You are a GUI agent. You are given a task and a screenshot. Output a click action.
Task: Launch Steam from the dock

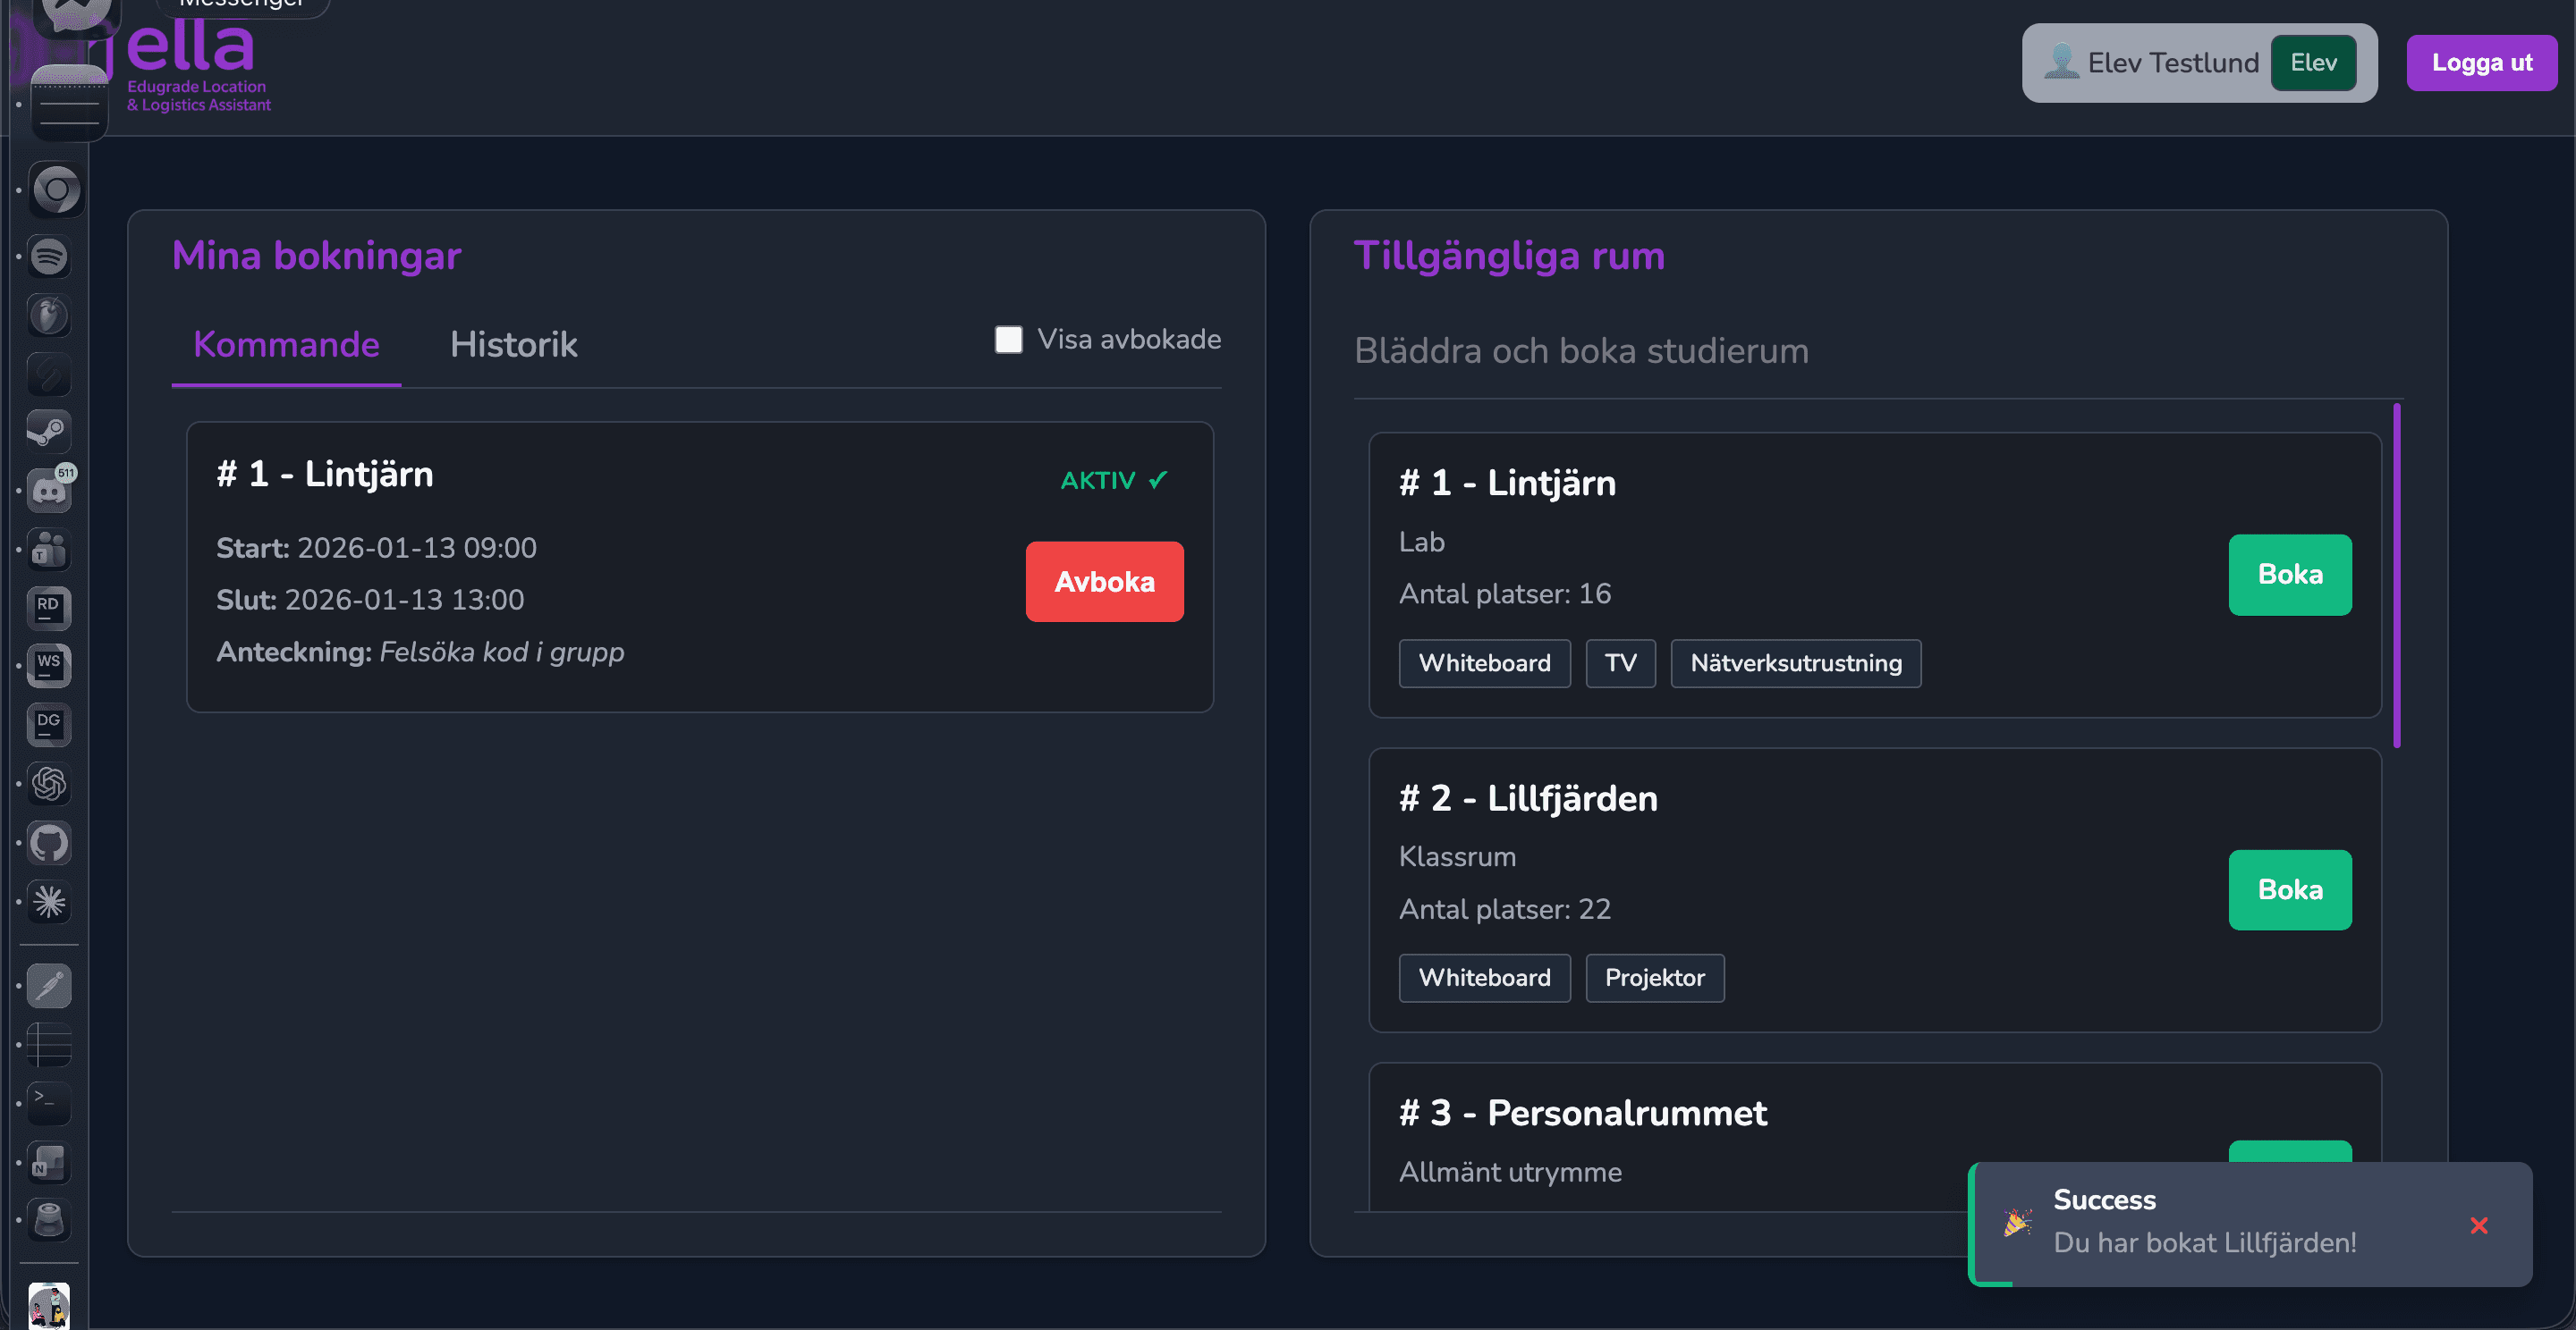tap(49, 432)
